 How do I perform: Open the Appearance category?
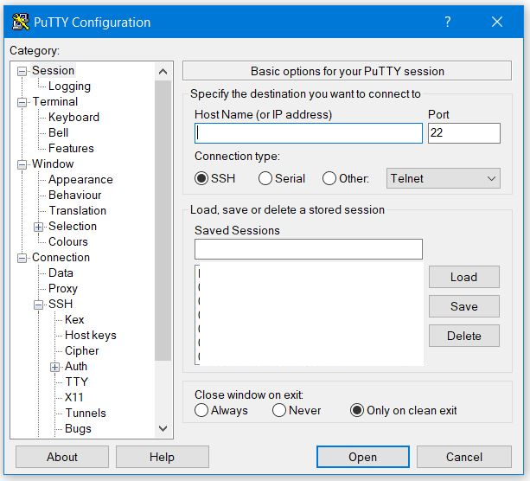80,179
